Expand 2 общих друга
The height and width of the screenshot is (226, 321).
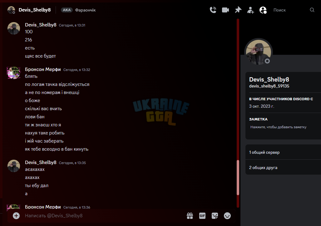tap(283, 167)
